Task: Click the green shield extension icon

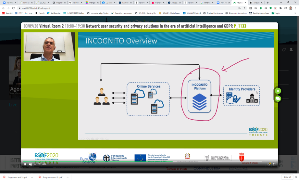Action: click(x=261, y=8)
